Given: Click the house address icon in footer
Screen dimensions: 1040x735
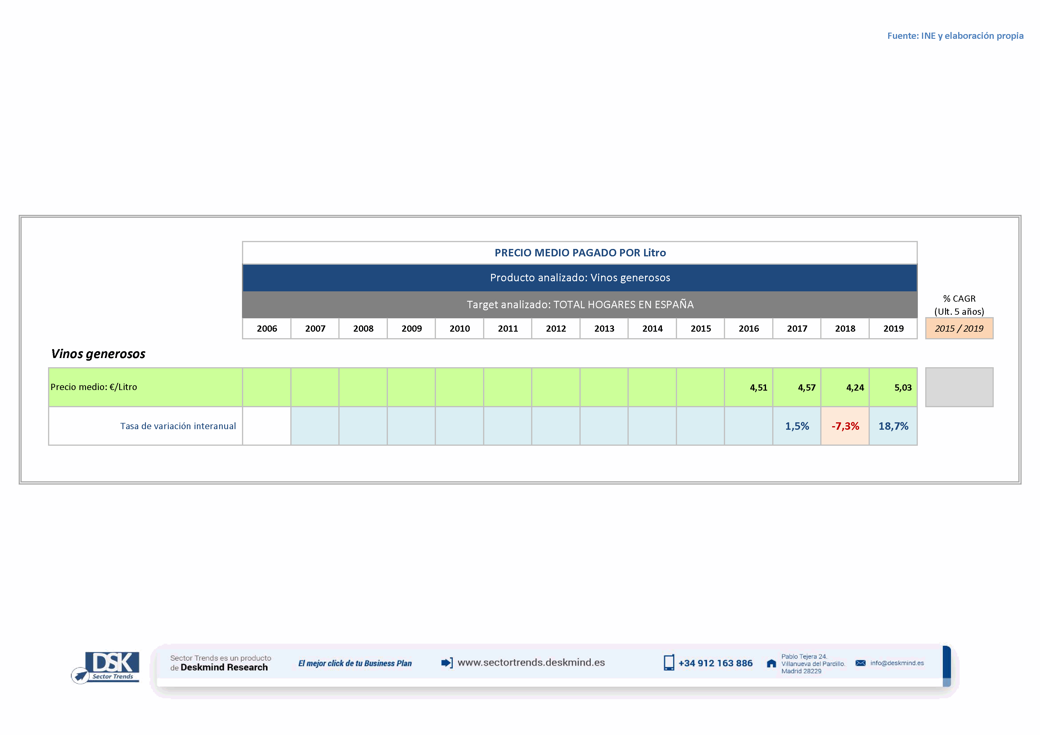Looking at the screenshot, I should [x=771, y=664].
